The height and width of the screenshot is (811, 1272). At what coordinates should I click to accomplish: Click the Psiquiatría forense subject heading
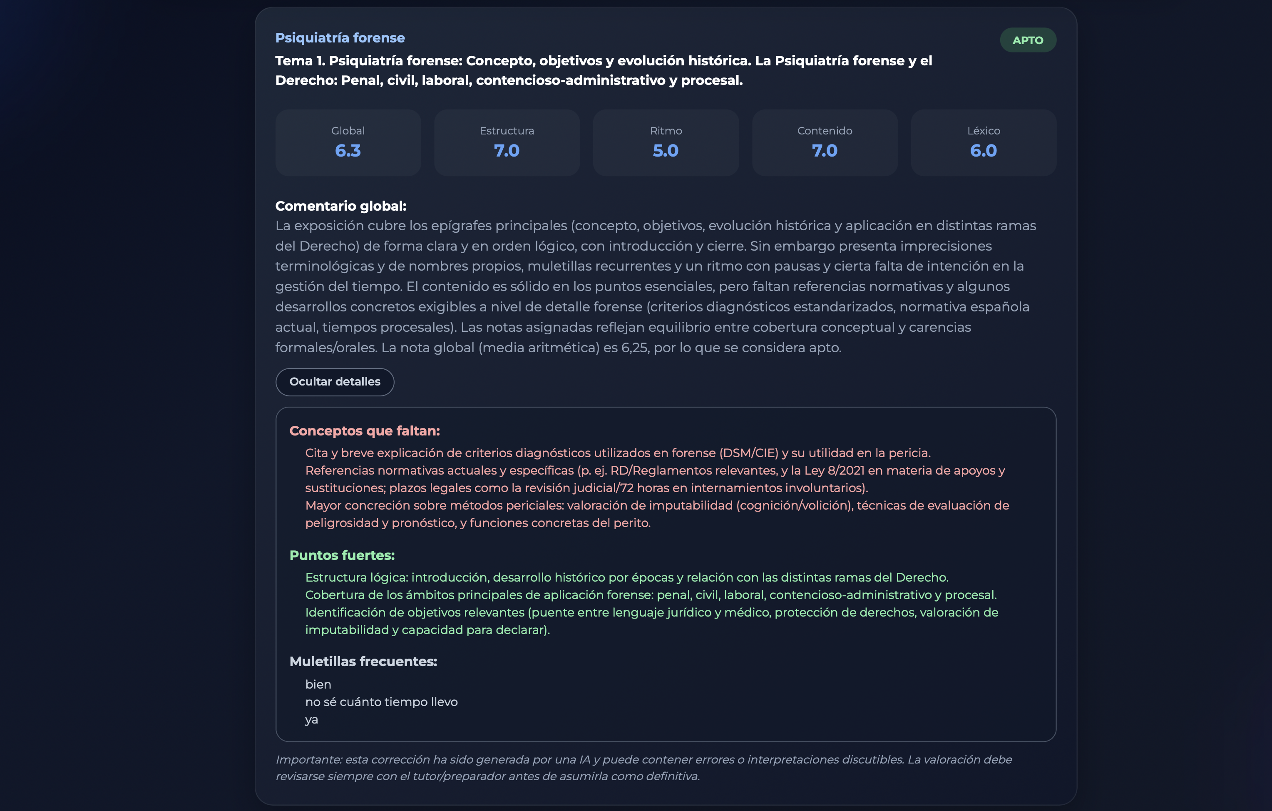pos(340,38)
